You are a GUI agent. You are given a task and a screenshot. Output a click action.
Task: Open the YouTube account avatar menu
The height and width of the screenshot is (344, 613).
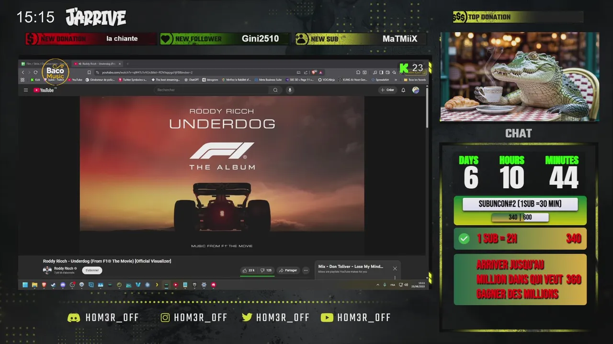(x=416, y=90)
